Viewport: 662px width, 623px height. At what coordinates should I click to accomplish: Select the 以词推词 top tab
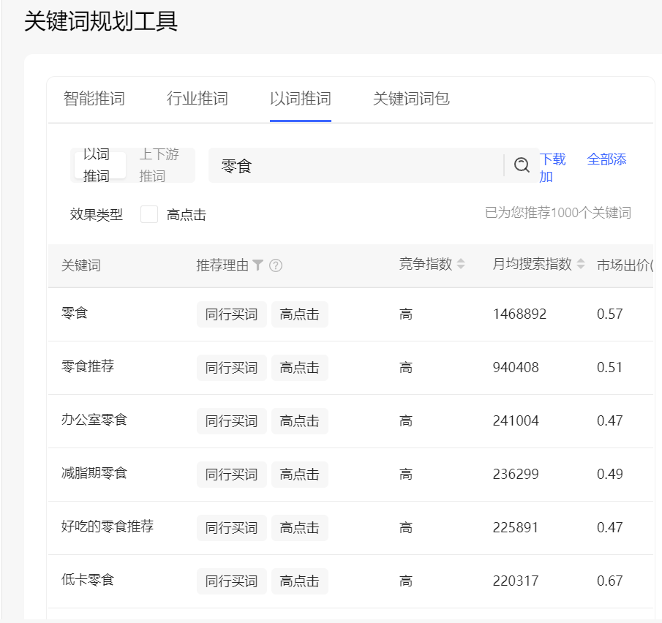(301, 99)
